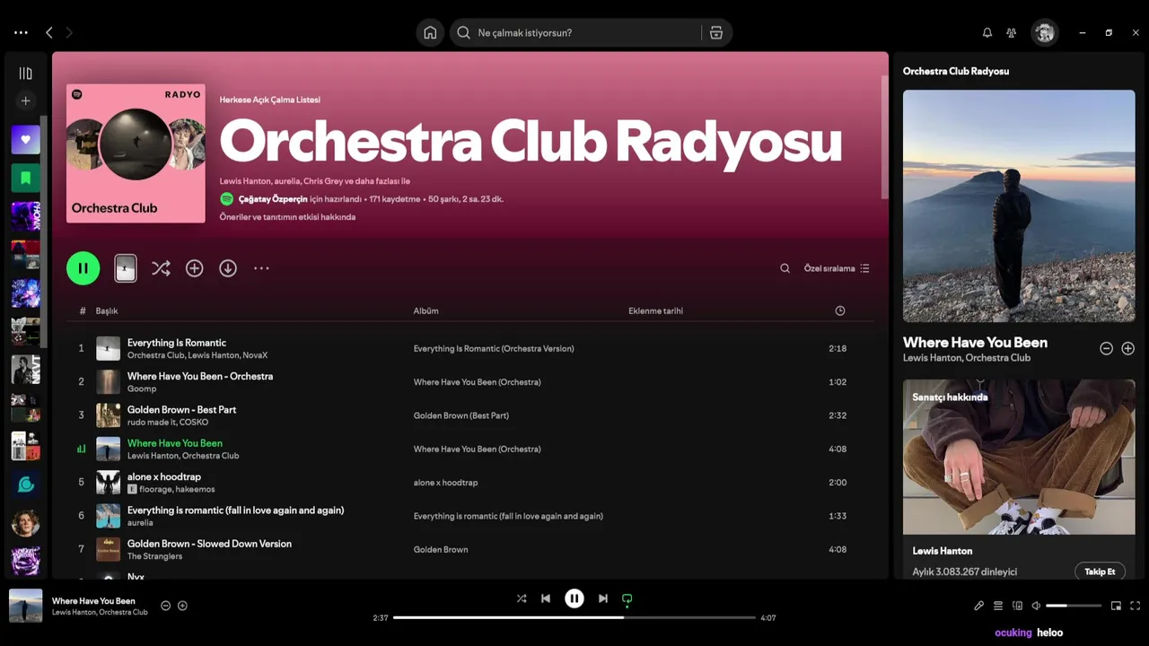
Task: Search within the playlist
Action: tap(785, 268)
